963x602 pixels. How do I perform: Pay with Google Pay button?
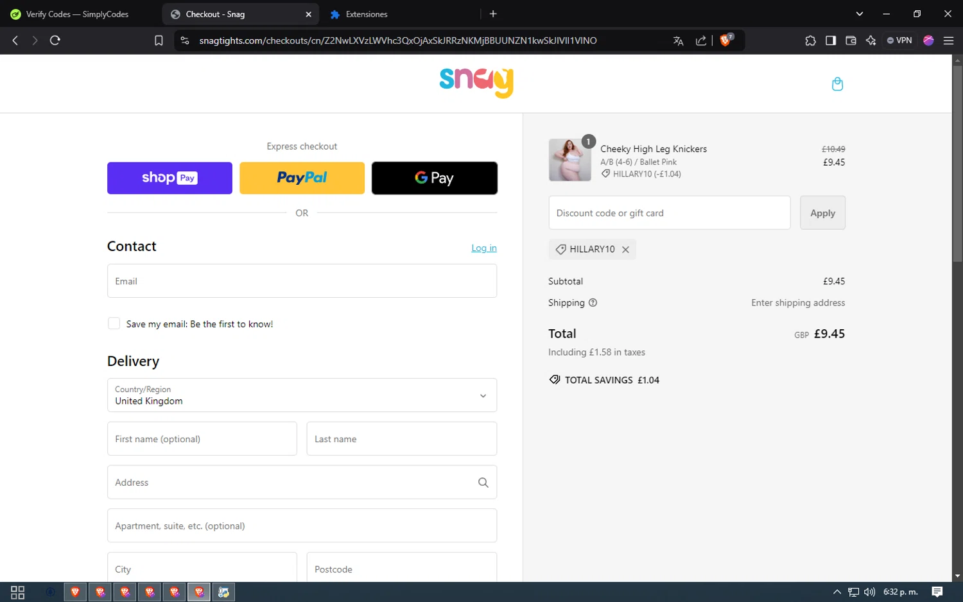tap(435, 178)
